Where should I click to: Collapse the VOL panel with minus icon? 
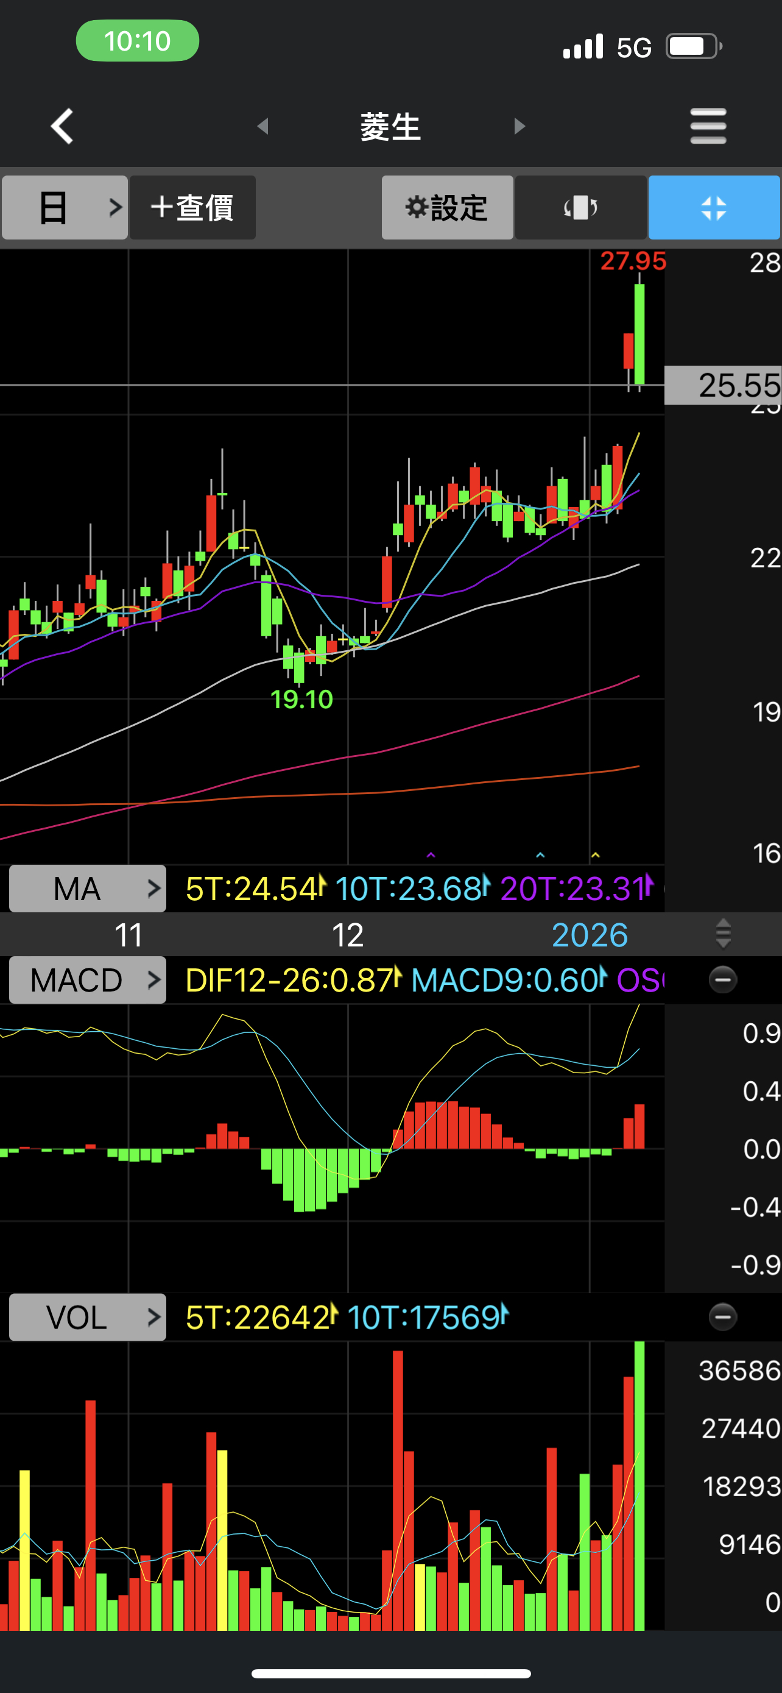pyautogui.click(x=723, y=1317)
